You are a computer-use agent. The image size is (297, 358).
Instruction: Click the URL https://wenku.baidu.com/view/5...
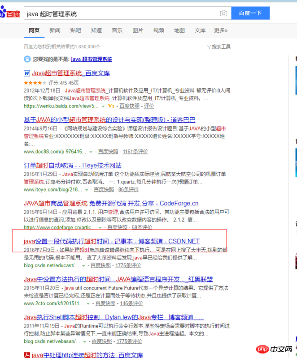tap(61, 106)
